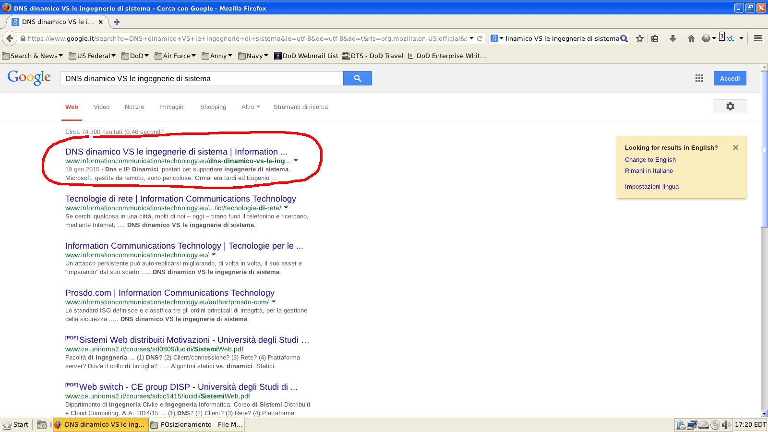This screenshot has height=432, width=768.
Task: Switch to the Immagini tab
Action: (x=172, y=107)
